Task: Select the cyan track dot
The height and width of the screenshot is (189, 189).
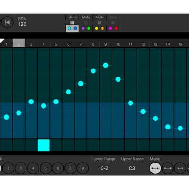Action: 69,28
